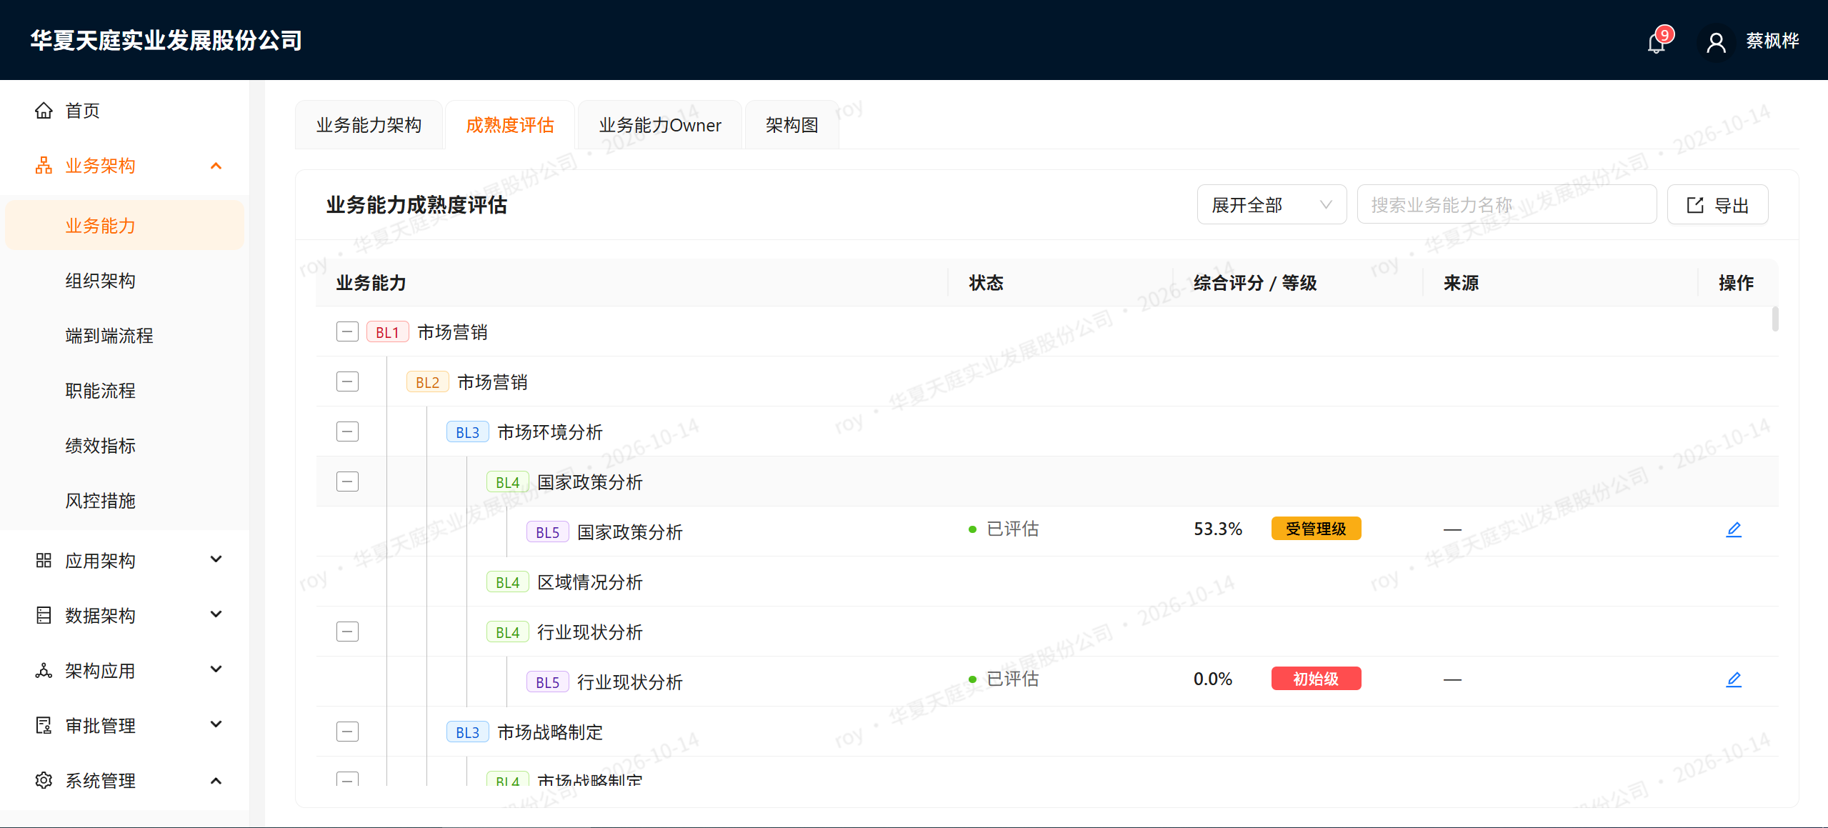Collapse the 系统管理 sidebar chevron
The image size is (1828, 828).
click(x=216, y=780)
